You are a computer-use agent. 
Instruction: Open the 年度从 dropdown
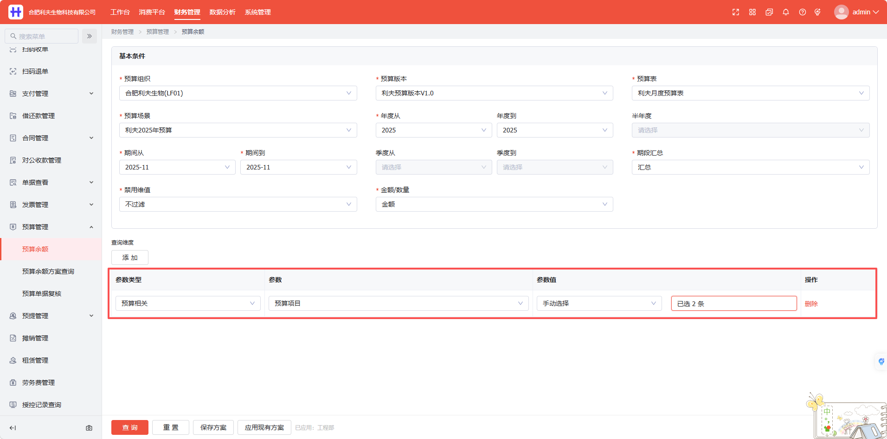(434, 130)
